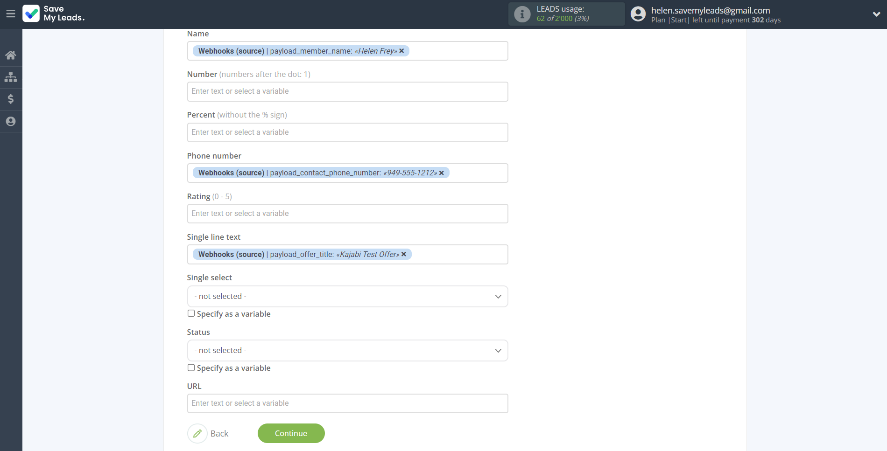Select the 949-555-1212 variable tag
This screenshot has height=451, width=887.
321,173
